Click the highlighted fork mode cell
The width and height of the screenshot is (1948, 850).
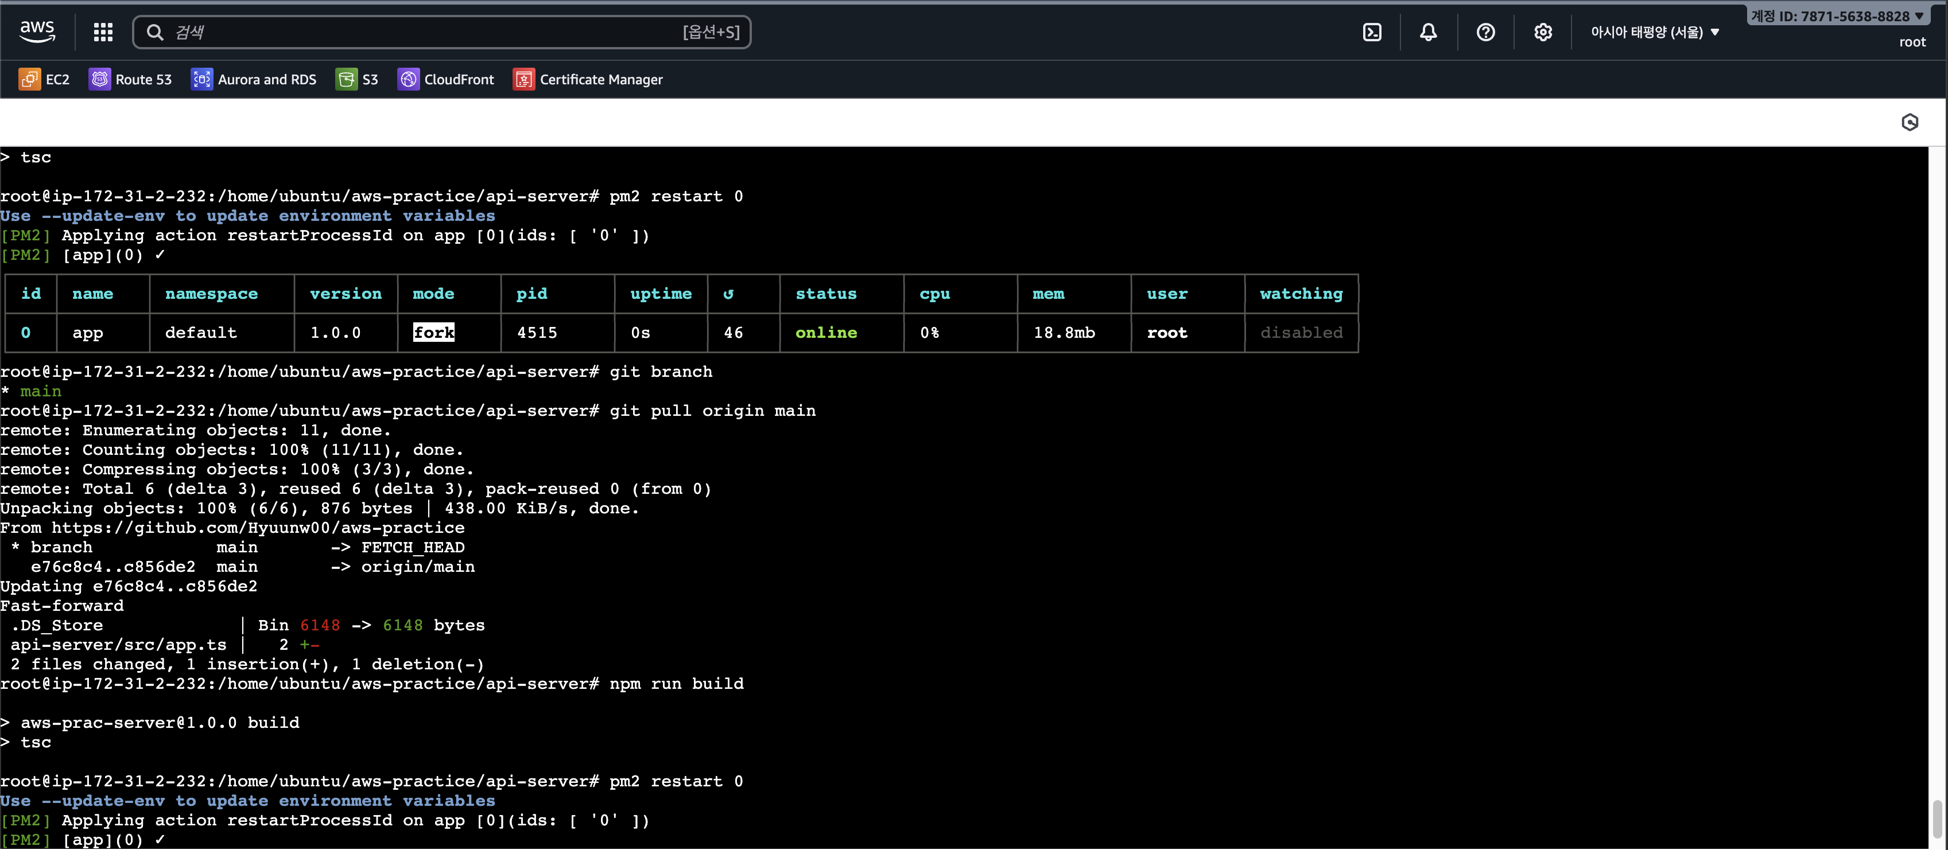coord(433,333)
